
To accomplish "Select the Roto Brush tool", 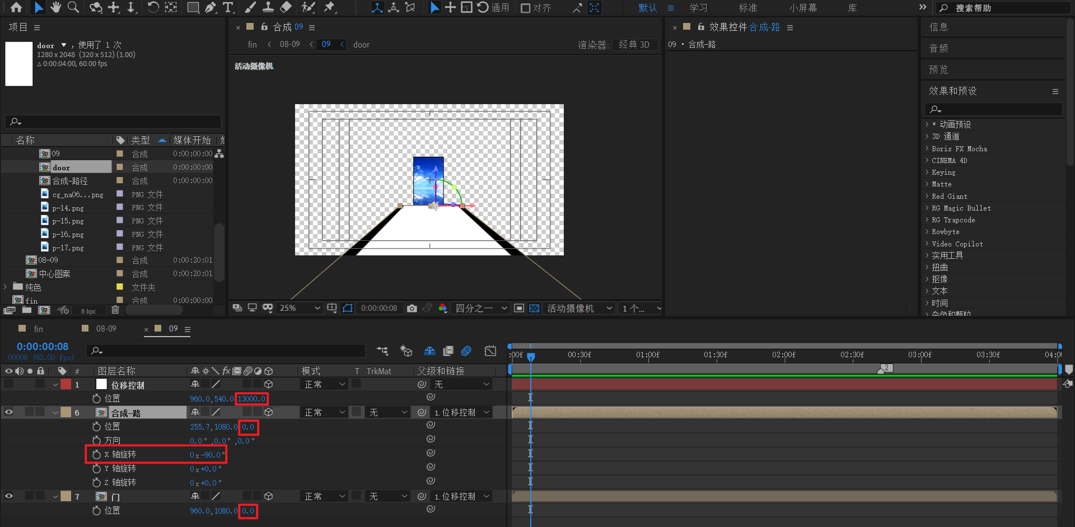I will [308, 7].
